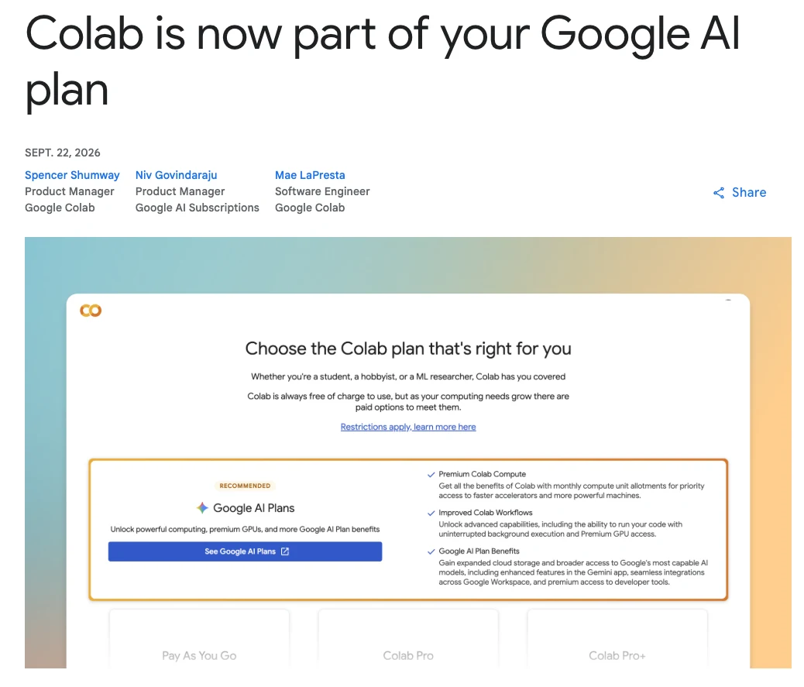This screenshot has height=687, width=804.
Task: Click the Share icon
Action: pyautogui.click(x=719, y=193)
